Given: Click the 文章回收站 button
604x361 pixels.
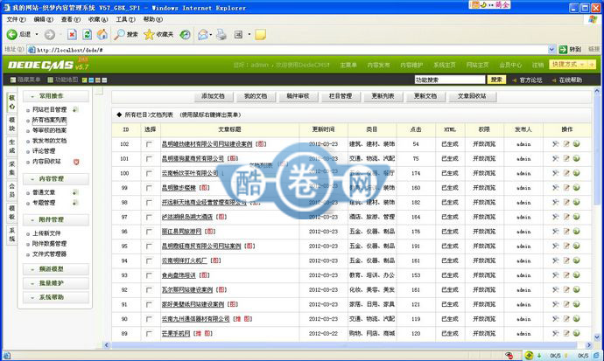Looking at the screenshot, I should (473, 96).
